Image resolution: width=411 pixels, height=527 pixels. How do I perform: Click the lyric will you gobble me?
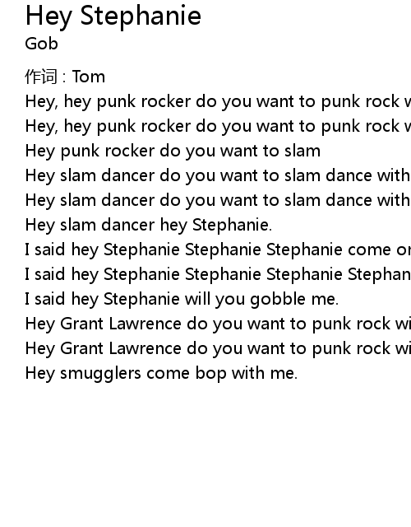click(182, 299)
